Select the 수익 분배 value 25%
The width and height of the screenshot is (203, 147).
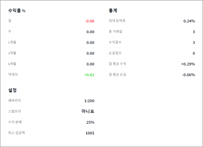pyautogui.click(x=90, y=122)
